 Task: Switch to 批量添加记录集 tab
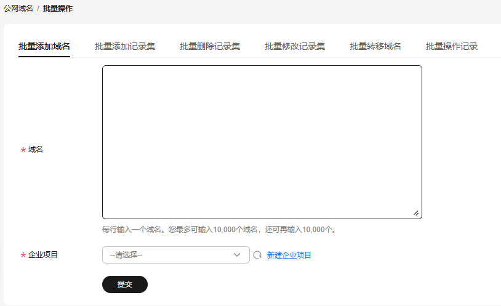(125, 46)
